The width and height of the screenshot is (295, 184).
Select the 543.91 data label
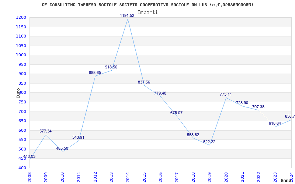78,137
